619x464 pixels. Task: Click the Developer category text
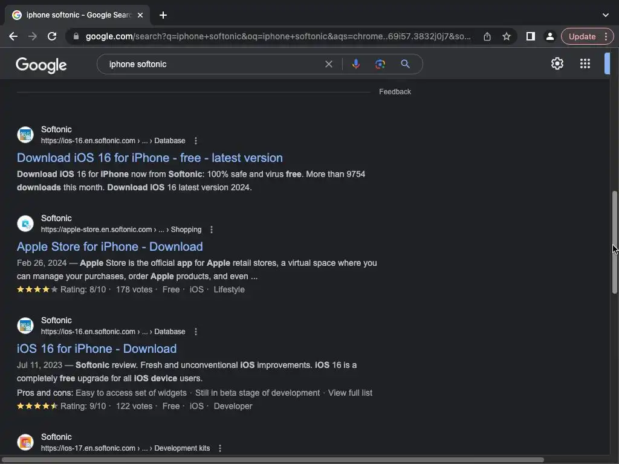233,406
